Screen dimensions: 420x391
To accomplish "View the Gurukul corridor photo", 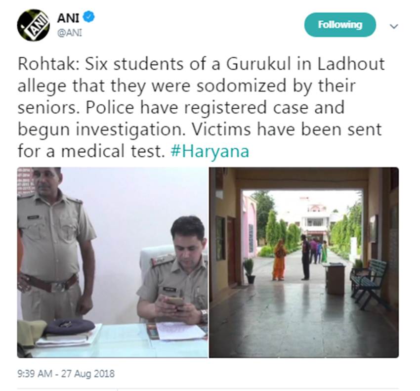I will pyautogui.click(x=304, y=262).
